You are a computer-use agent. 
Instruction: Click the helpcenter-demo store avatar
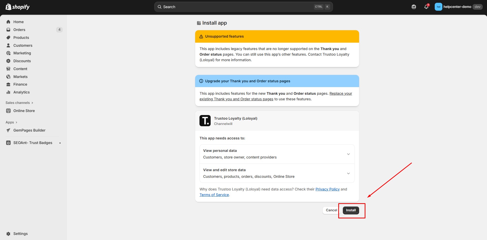438,7
